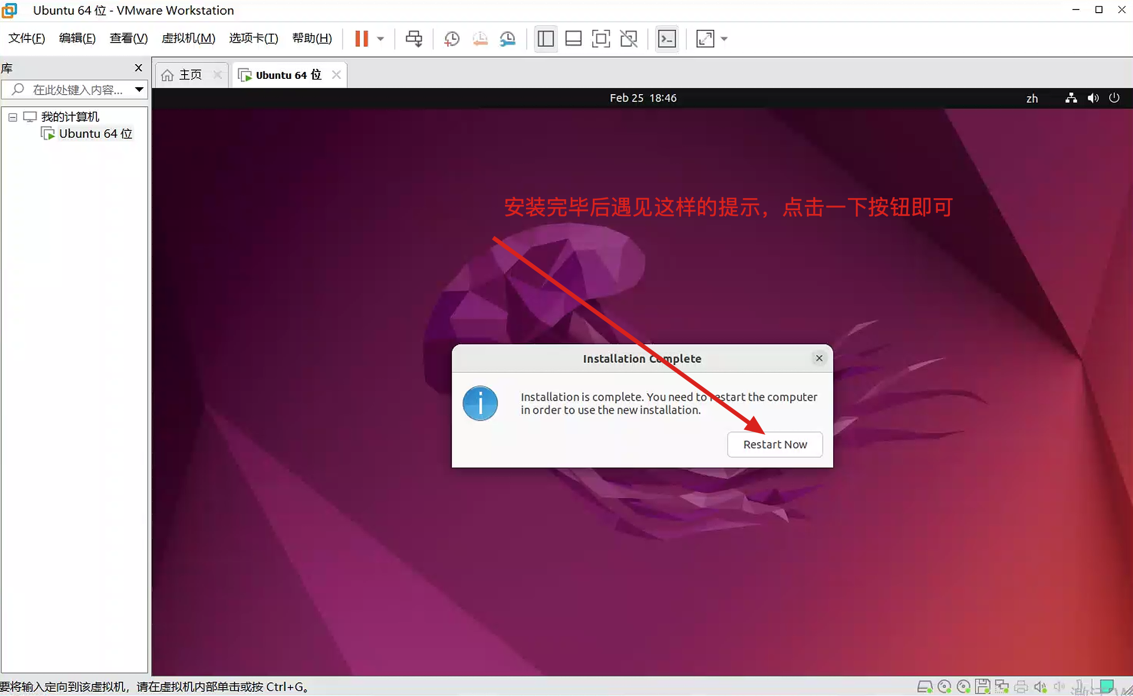Viewport: 1133px width, 696px height.
Task: Pause the virtual machine
Action: click(361, 38)
